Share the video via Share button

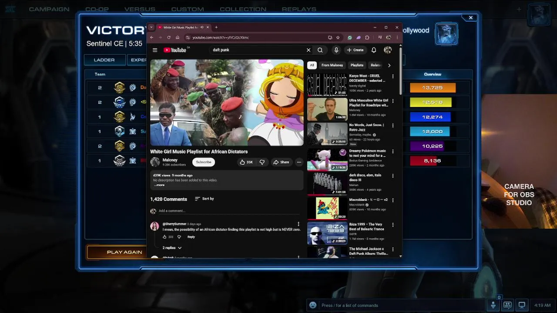click(281, 162)
